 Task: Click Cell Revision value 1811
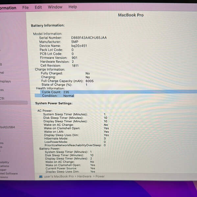(x=75, y=66)
